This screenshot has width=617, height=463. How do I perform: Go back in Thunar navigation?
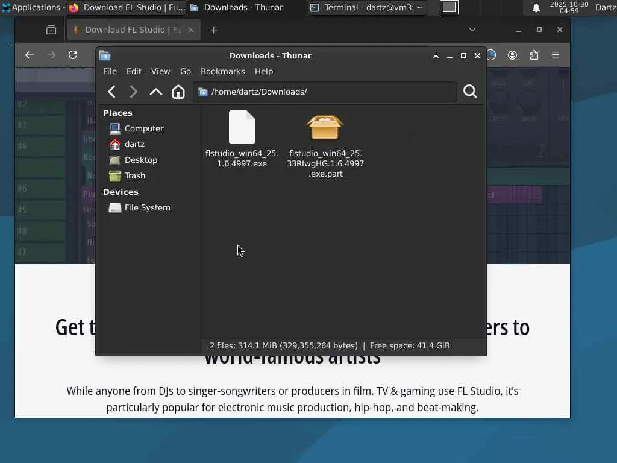click(111, 92)
